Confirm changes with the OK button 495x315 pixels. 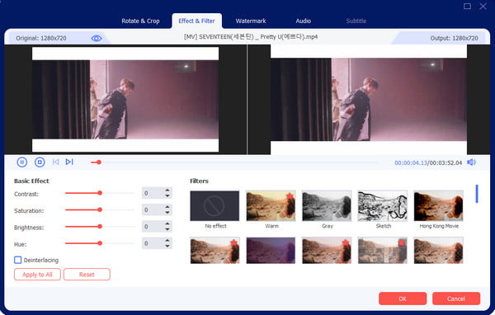[x=403, y=299]
